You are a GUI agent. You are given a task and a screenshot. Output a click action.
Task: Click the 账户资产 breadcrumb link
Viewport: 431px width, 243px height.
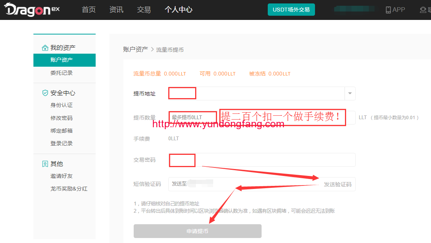[x=135, y=49]
